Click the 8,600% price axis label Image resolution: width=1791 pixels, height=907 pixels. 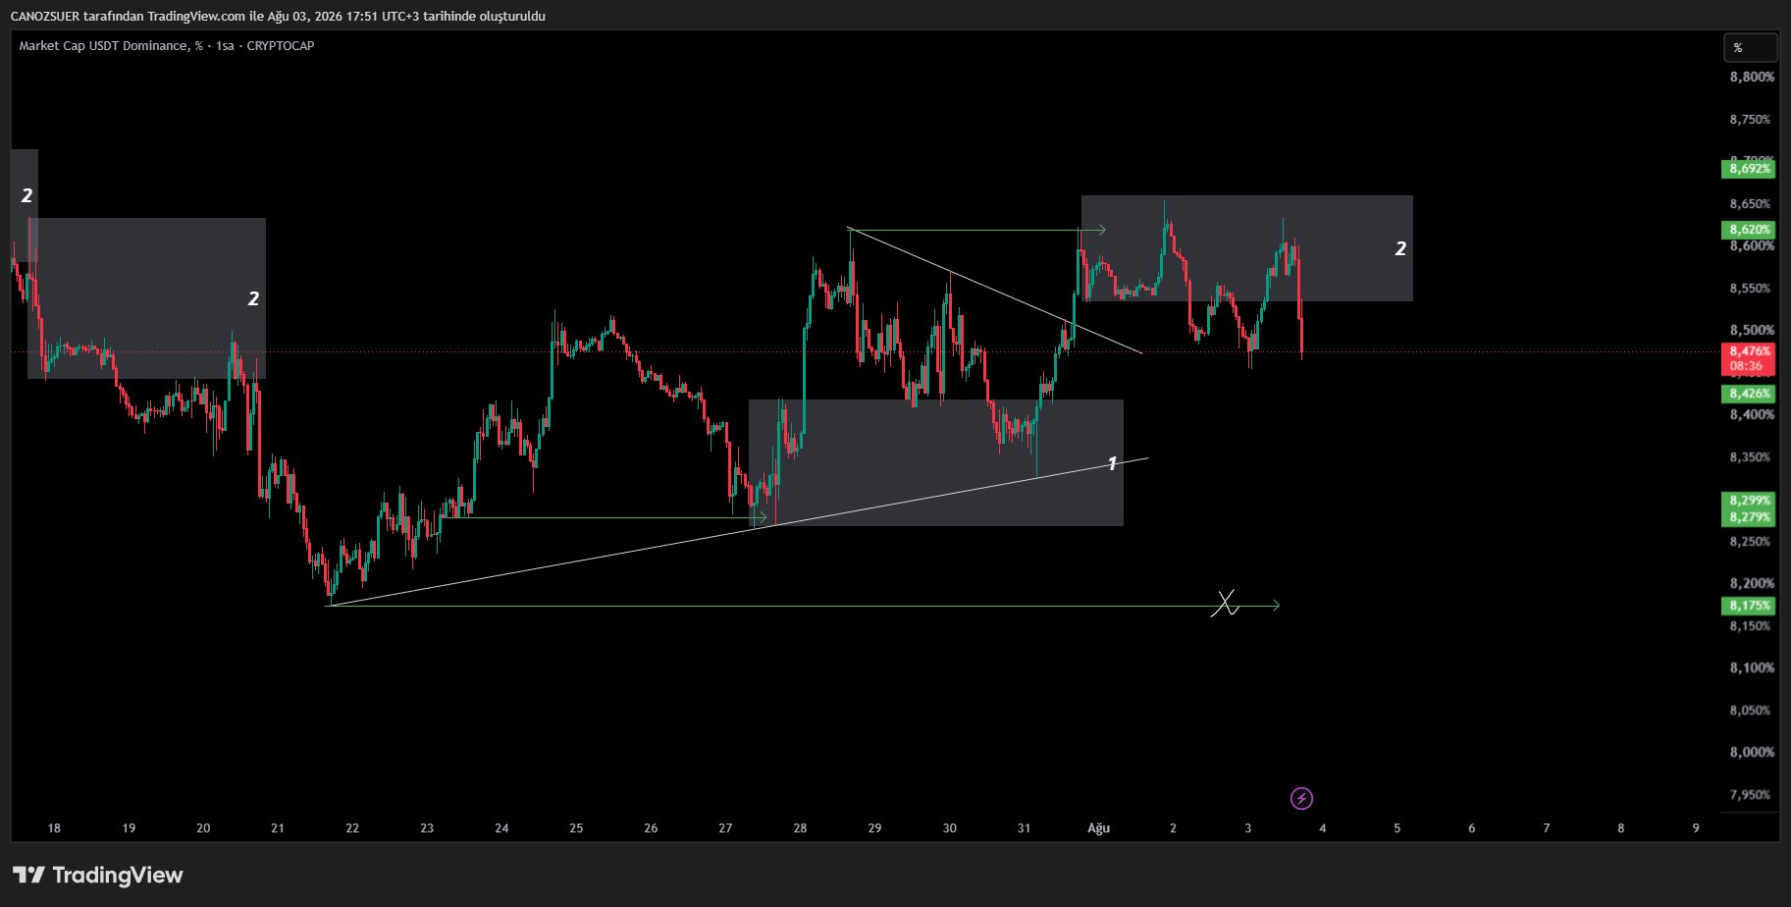pyautogui.click(x=1752, y=246)
